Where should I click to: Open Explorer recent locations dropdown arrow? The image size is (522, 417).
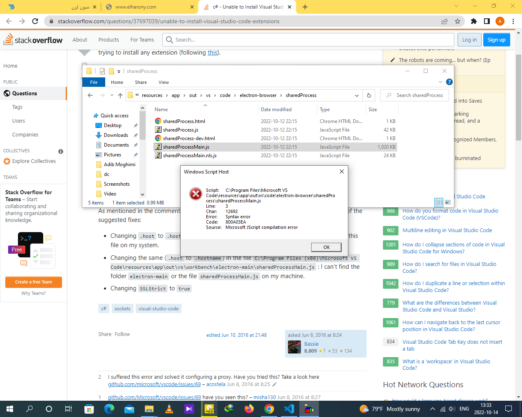[x=112, y=95]
